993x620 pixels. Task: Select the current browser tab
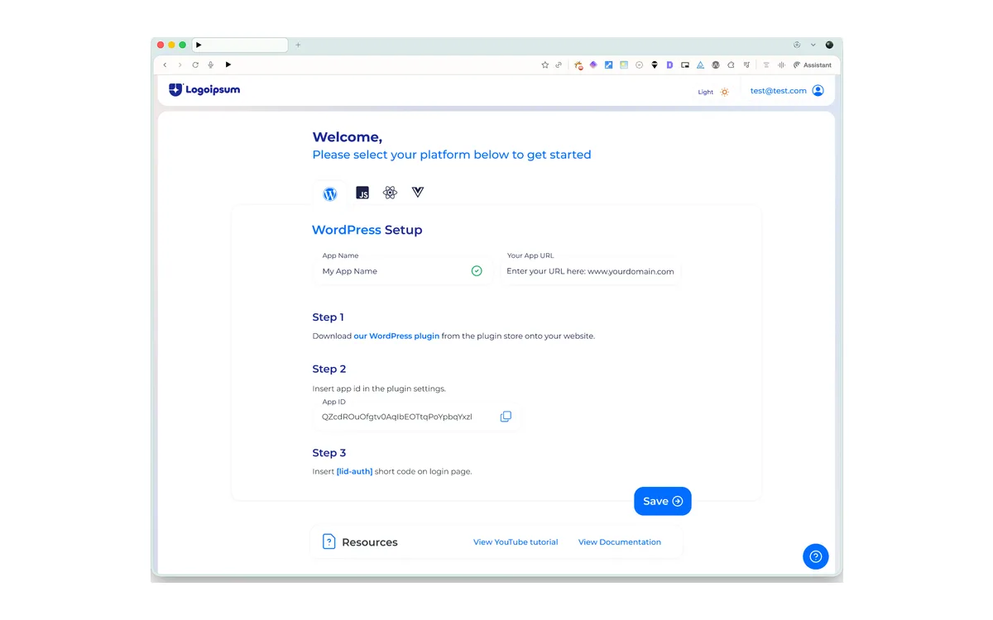pos(240,45)
